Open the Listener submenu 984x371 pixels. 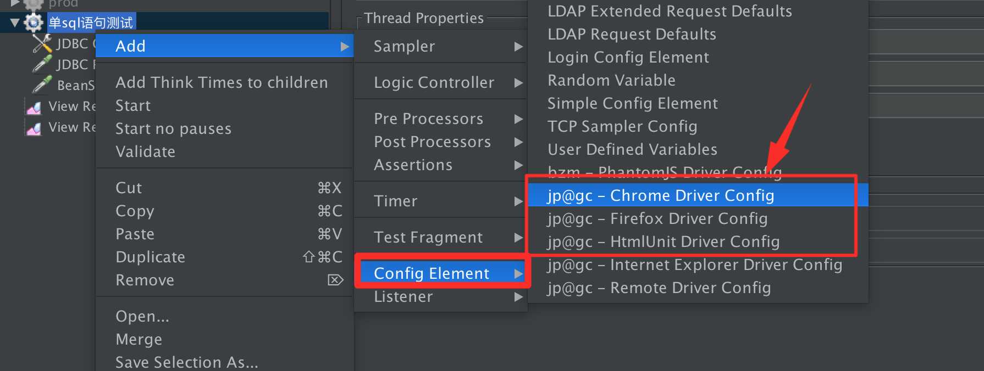[x=403, y=297]
